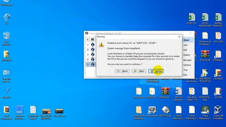Launch the Boot_Helper shortcut
The image size is (226, 127).
click(152, 111)
